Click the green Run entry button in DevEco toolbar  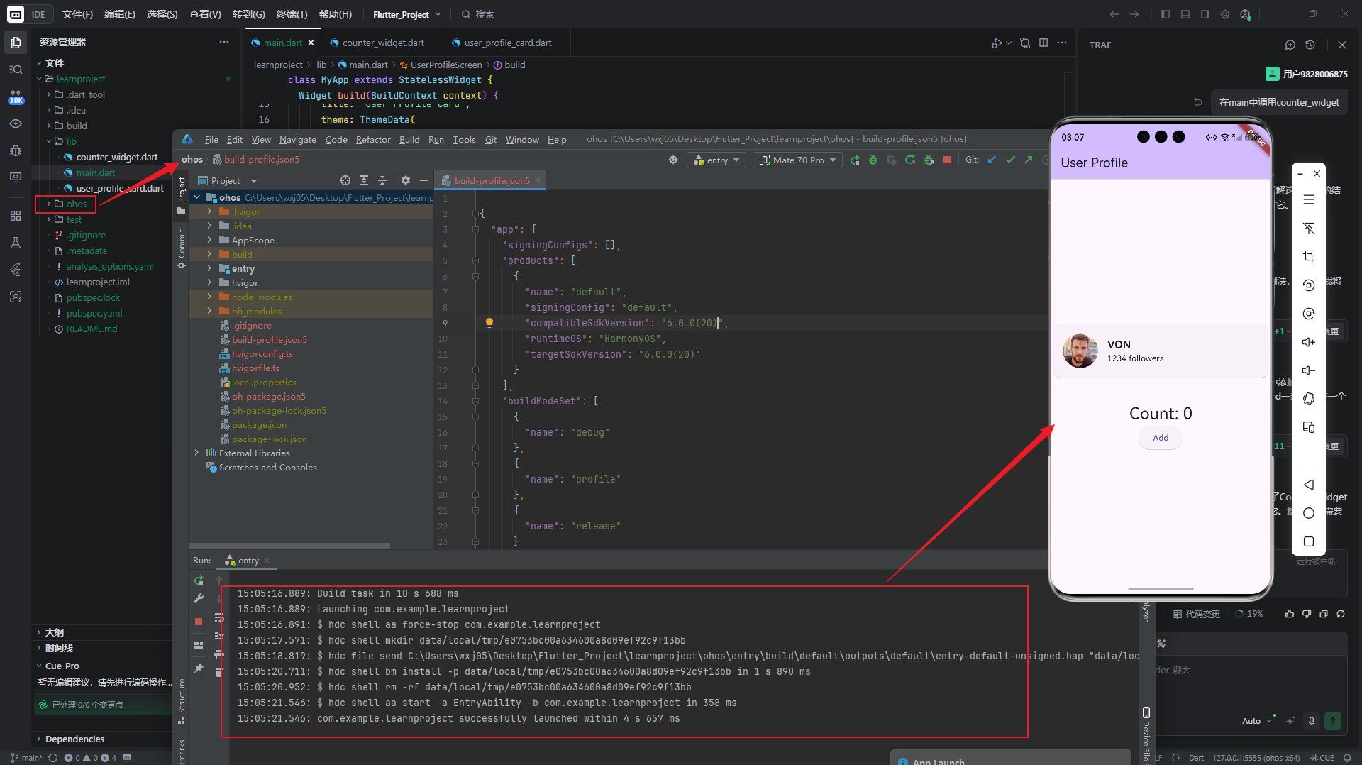(855, 160)
